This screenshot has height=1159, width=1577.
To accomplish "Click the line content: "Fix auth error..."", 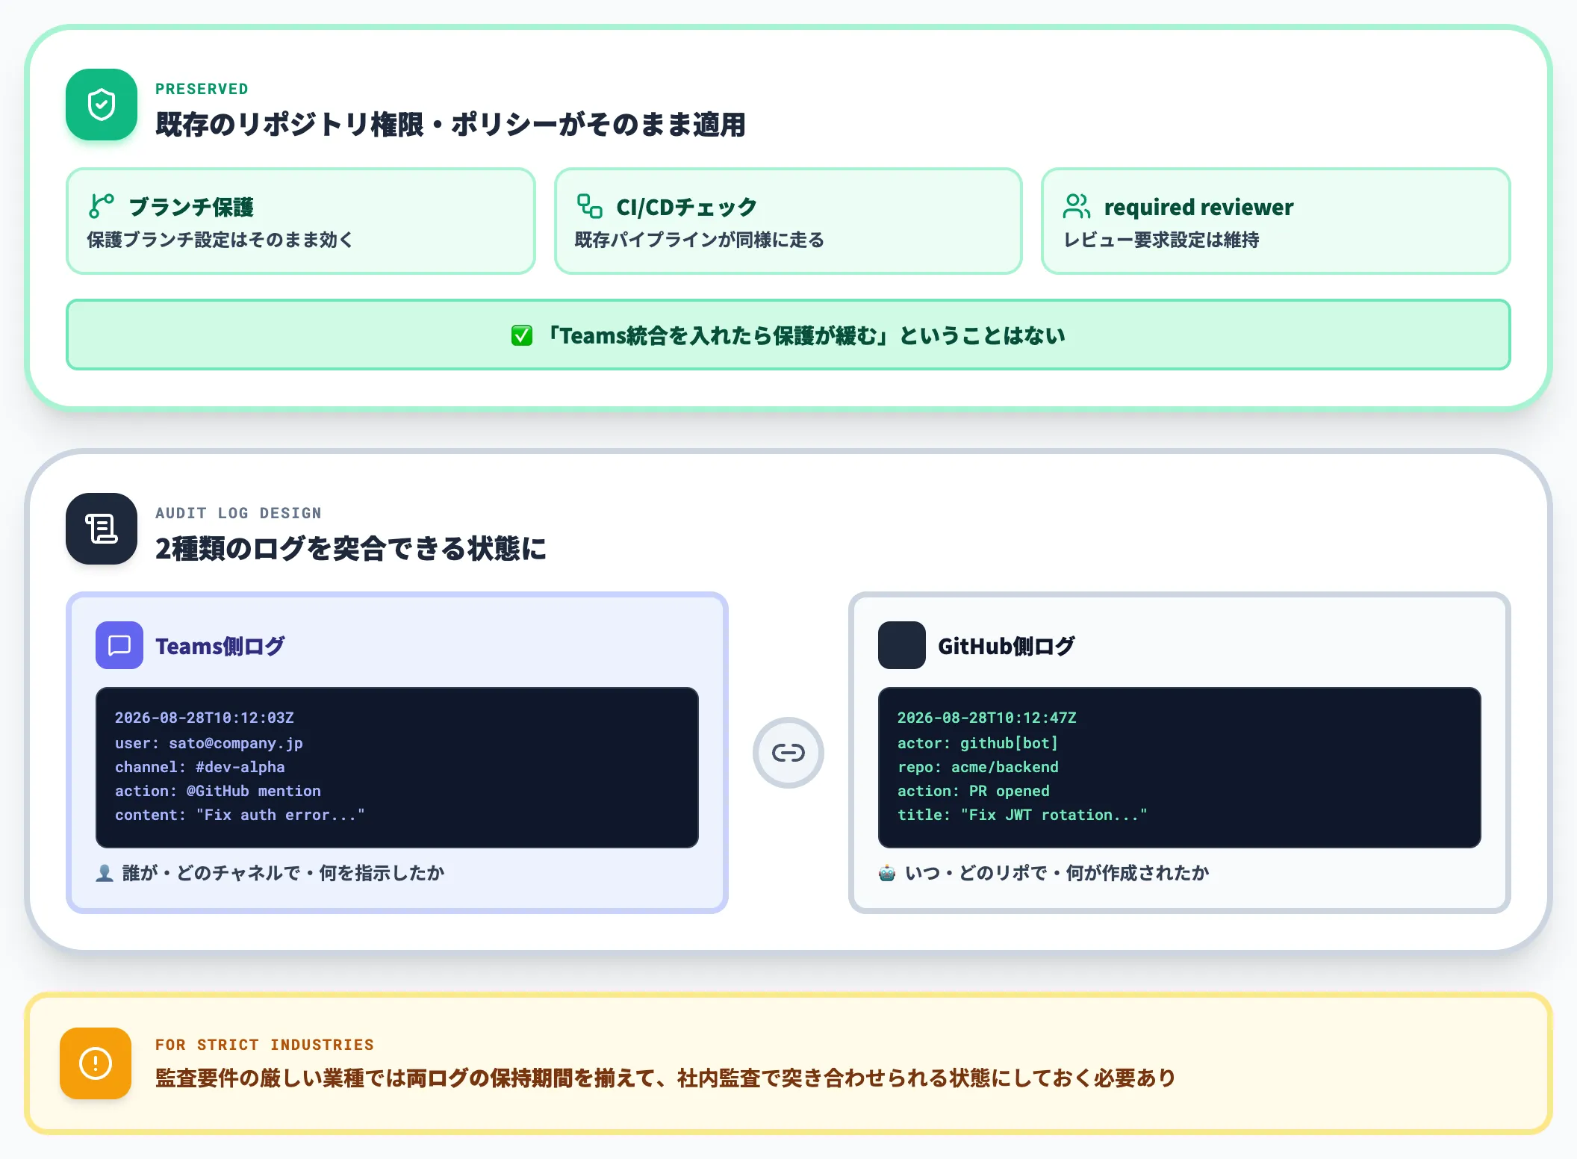I will (240, 815).
